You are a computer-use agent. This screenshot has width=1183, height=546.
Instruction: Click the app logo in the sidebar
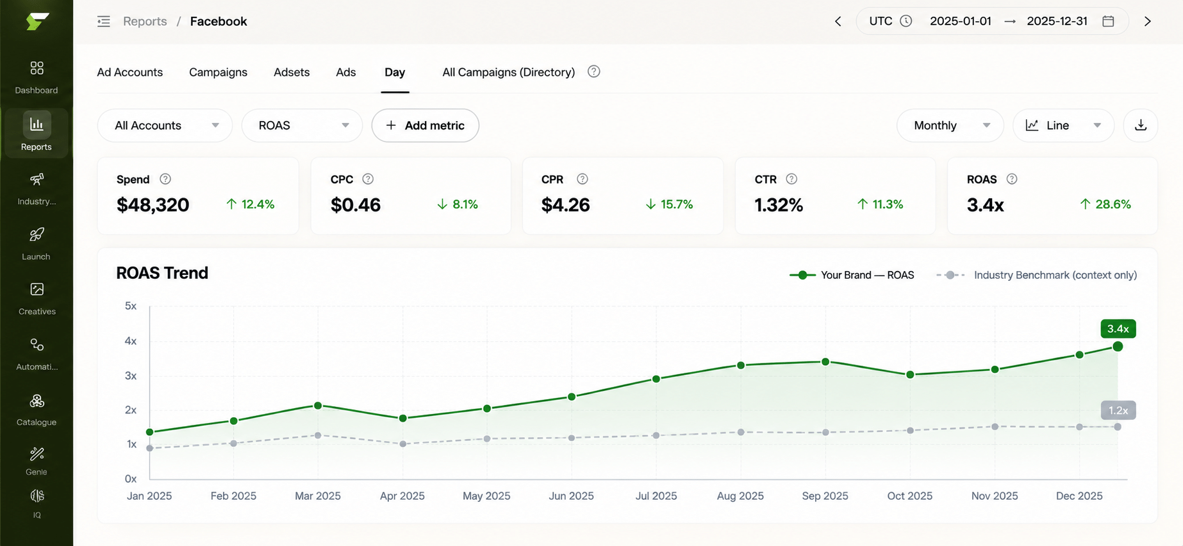tap(37, 21)
